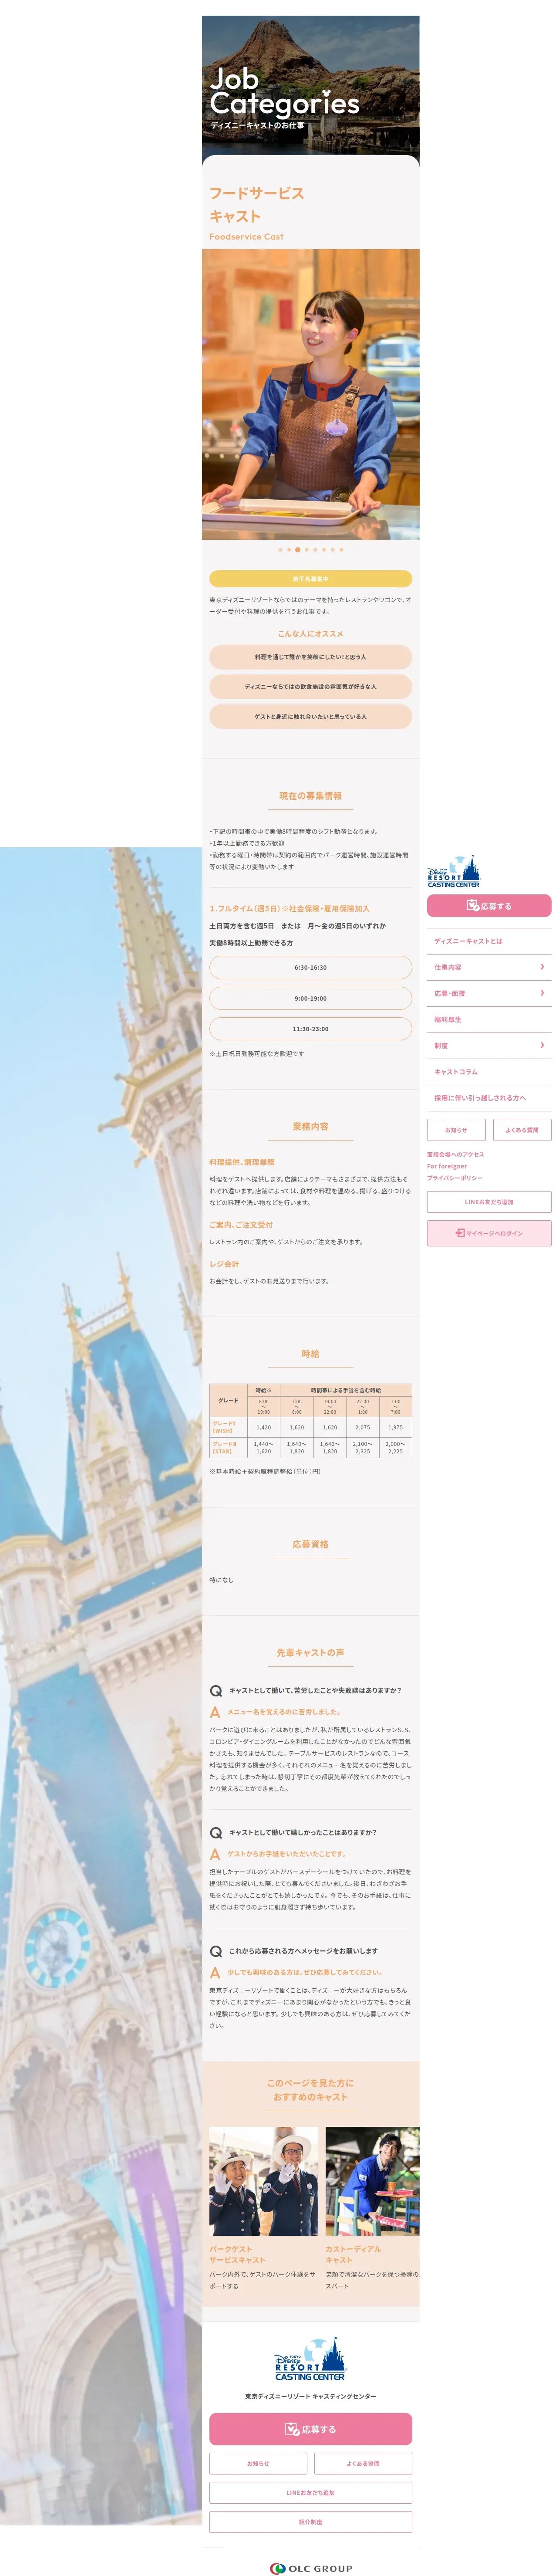The image size is (559, 2576).
Task: Click the 先輩キャストの声 heading
Action: click(x=311, y=1653)
